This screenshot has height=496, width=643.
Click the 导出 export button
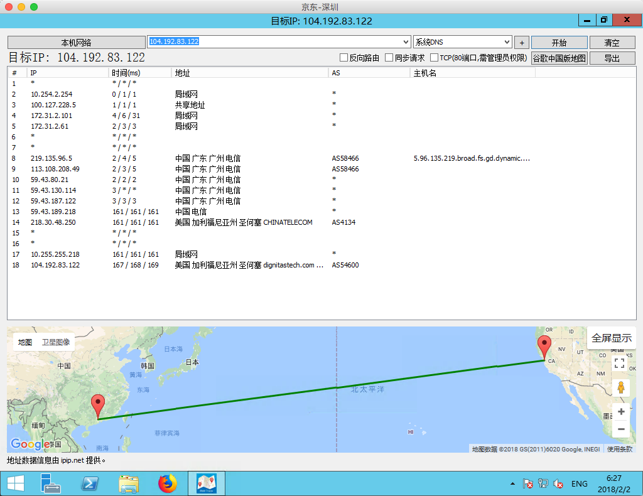tap(612, 58)
